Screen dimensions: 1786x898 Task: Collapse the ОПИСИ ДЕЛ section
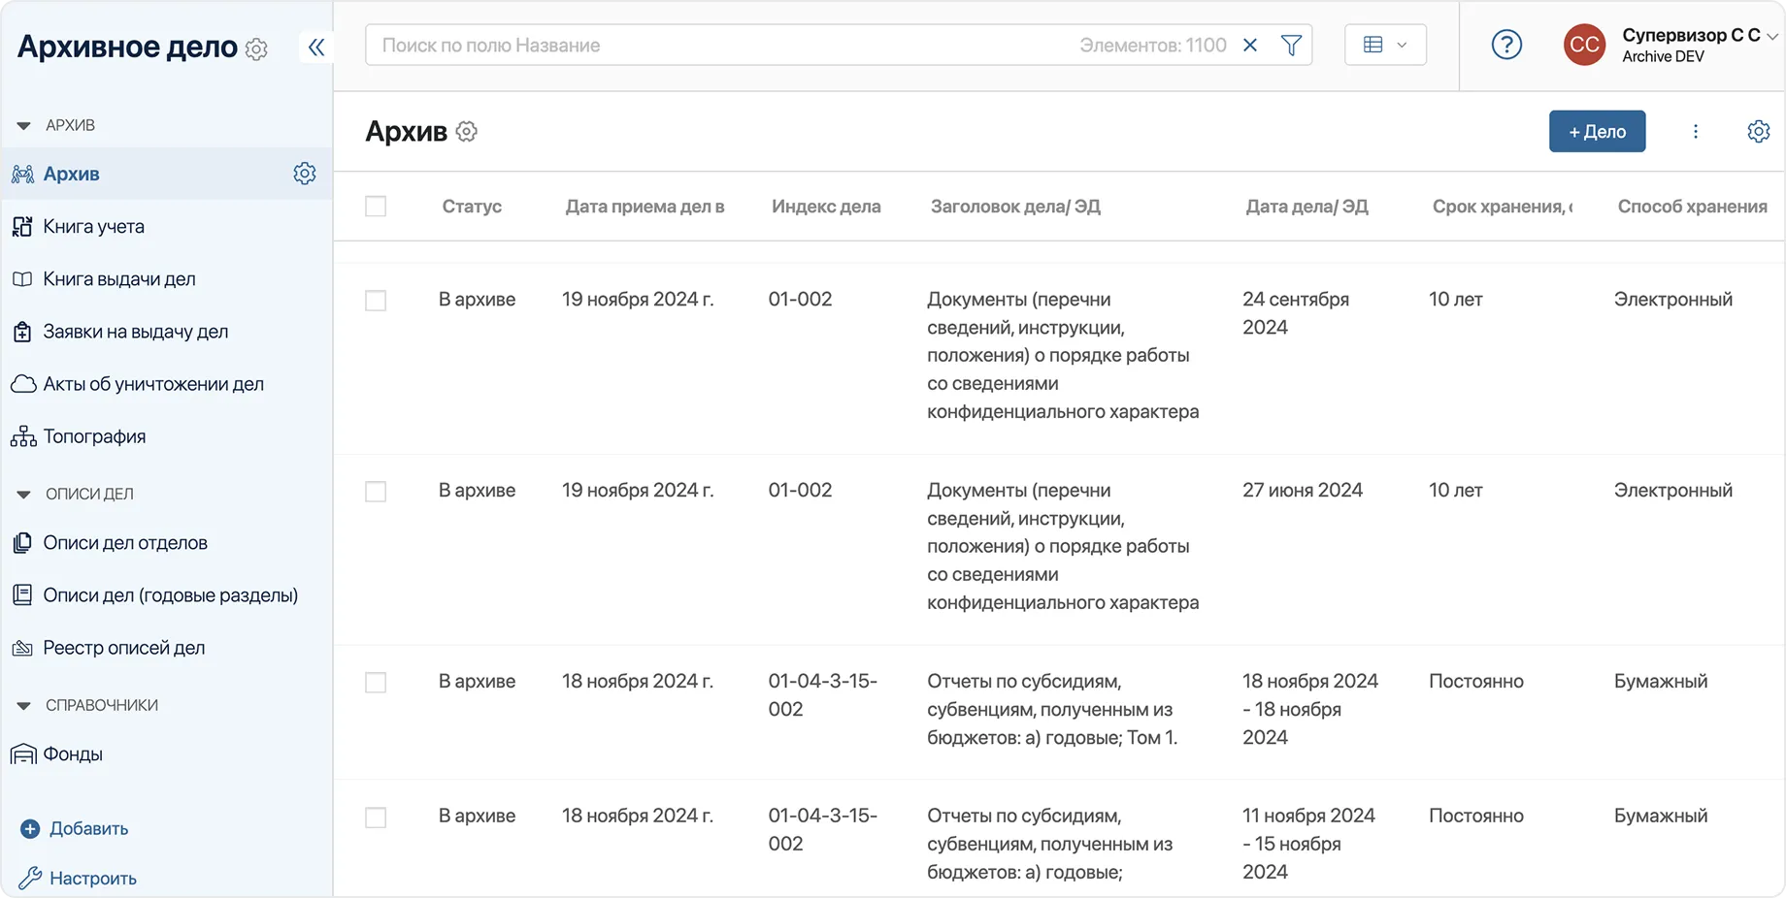[24, 495]
